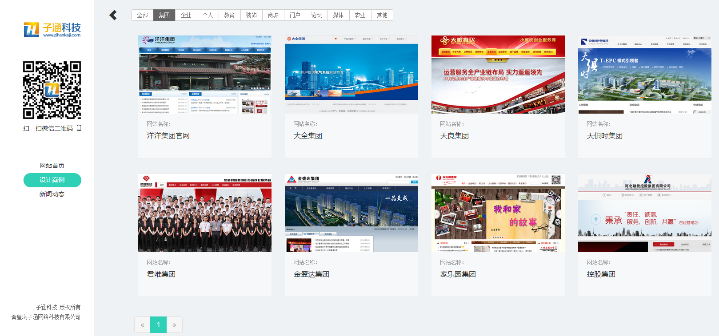Go to next page with » arrow
719x336 pixels.
174,325
